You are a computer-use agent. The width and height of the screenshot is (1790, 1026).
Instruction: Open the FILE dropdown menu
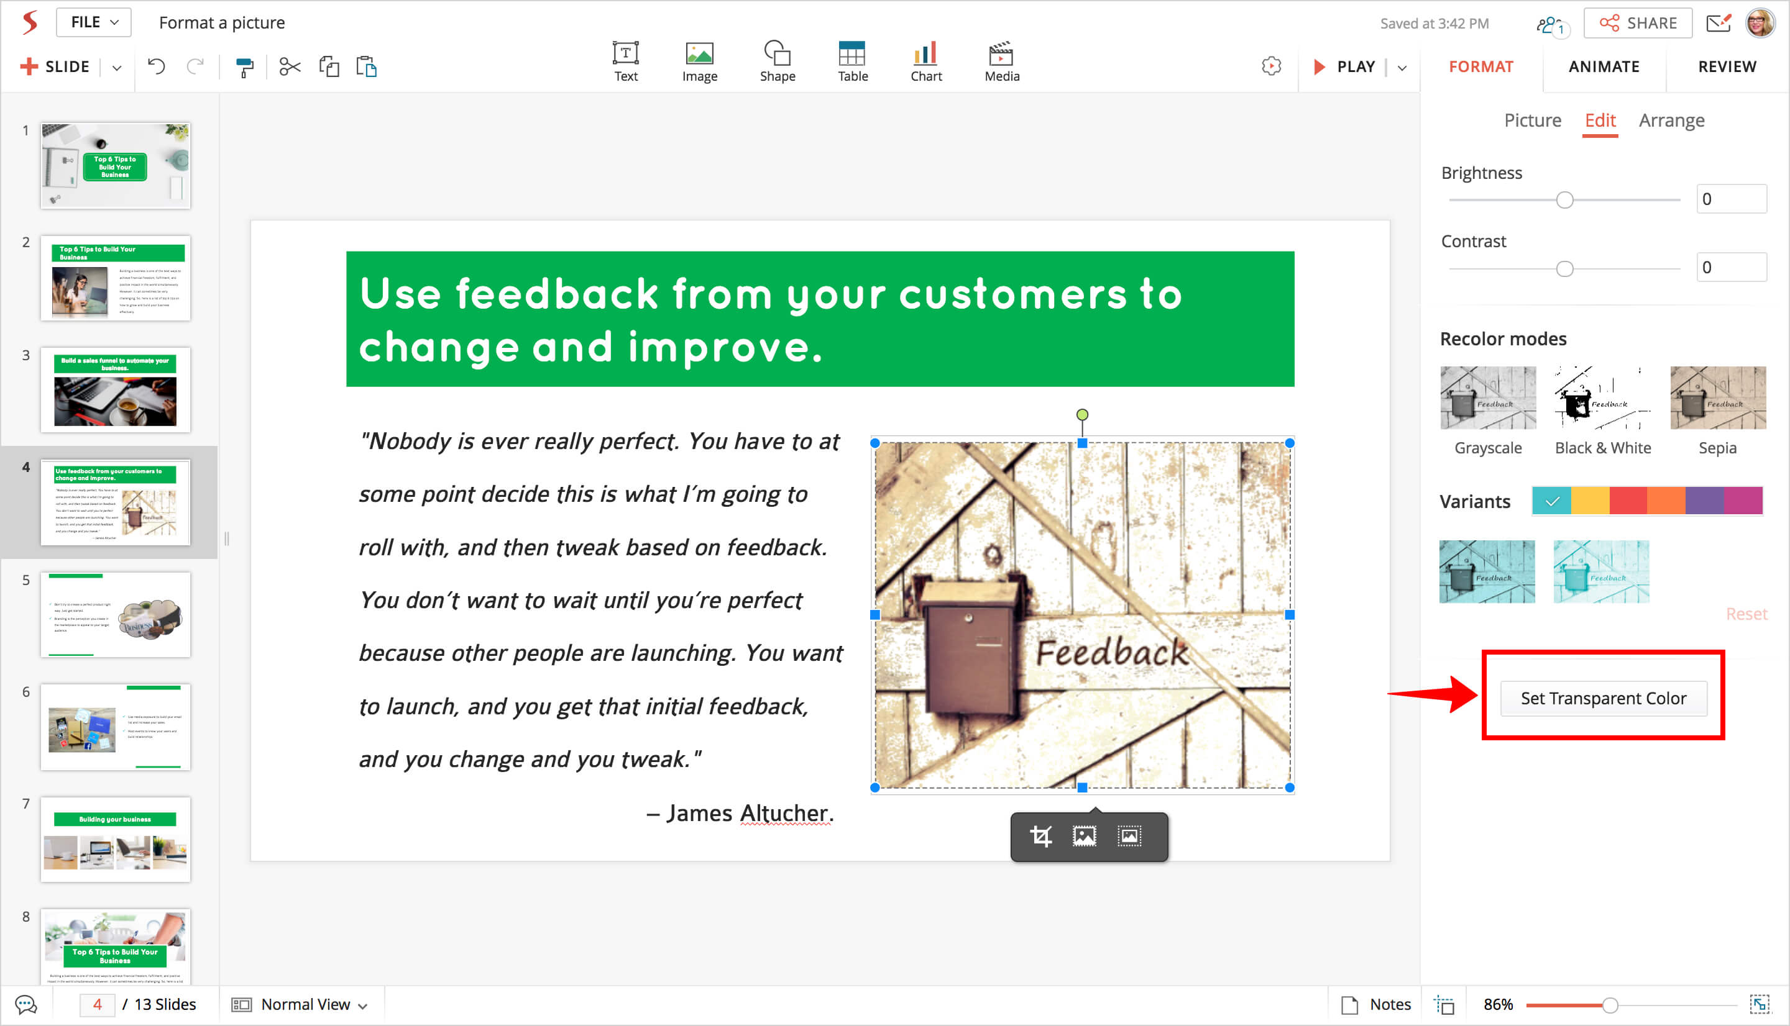pos(94,22)
